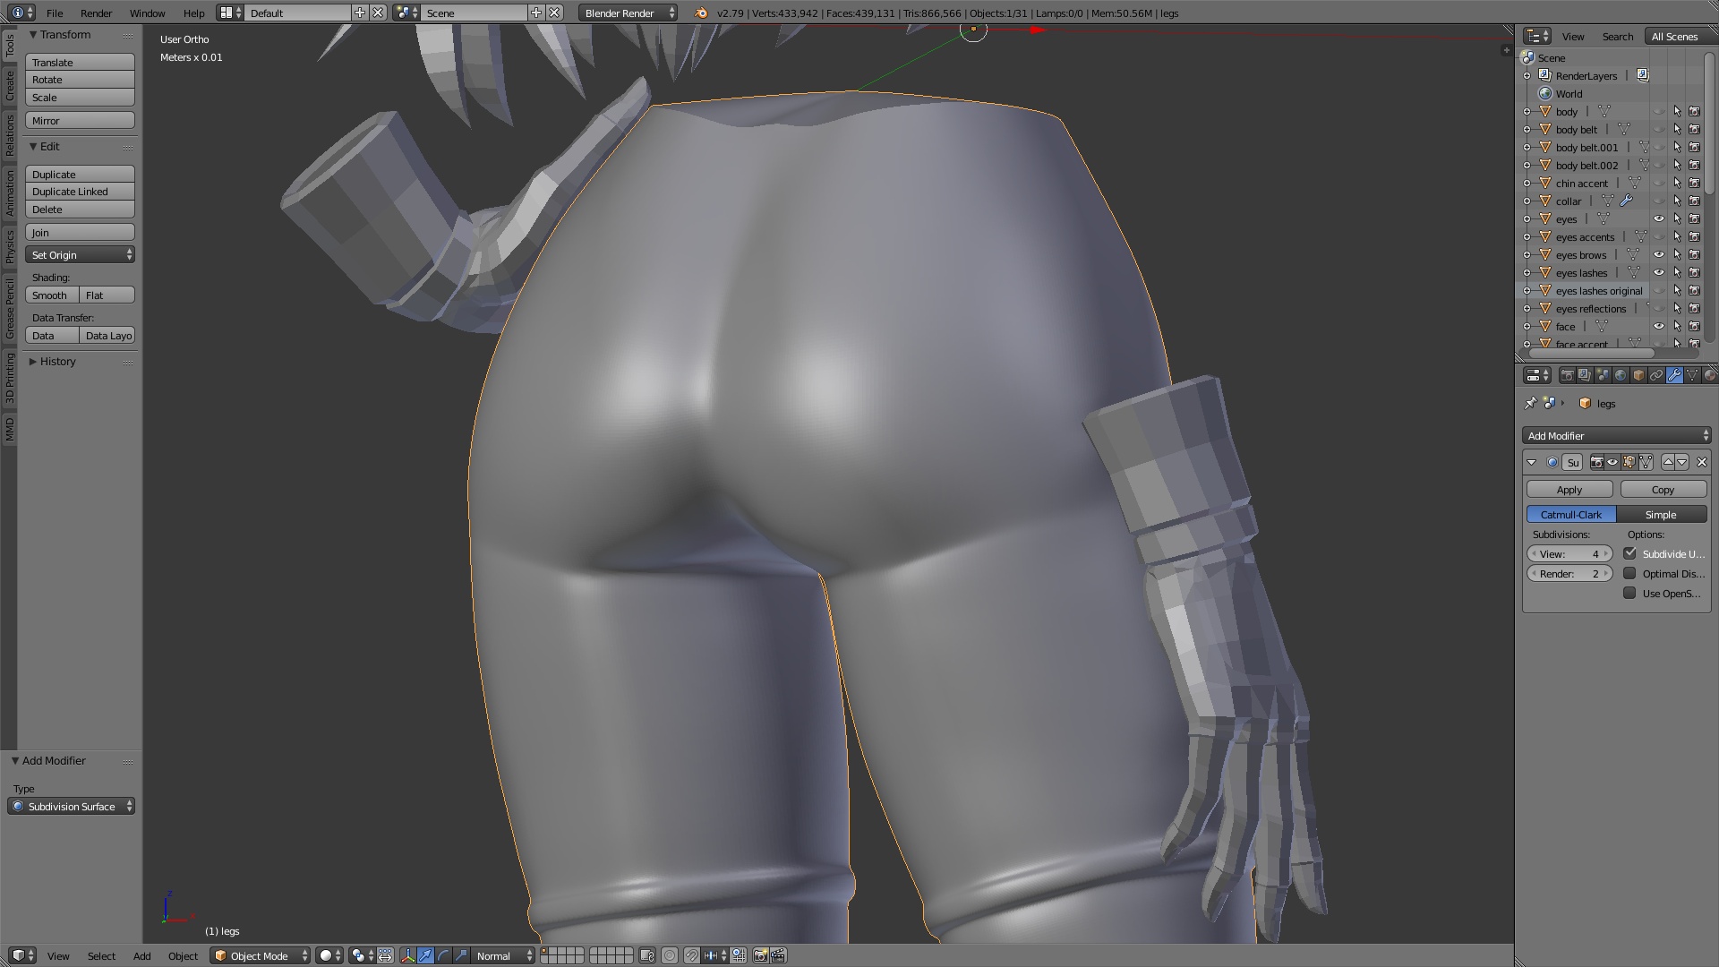Toggle the 3D manipulator widget icon
This screenshot has width=1719, height=967.
point(407,955)
